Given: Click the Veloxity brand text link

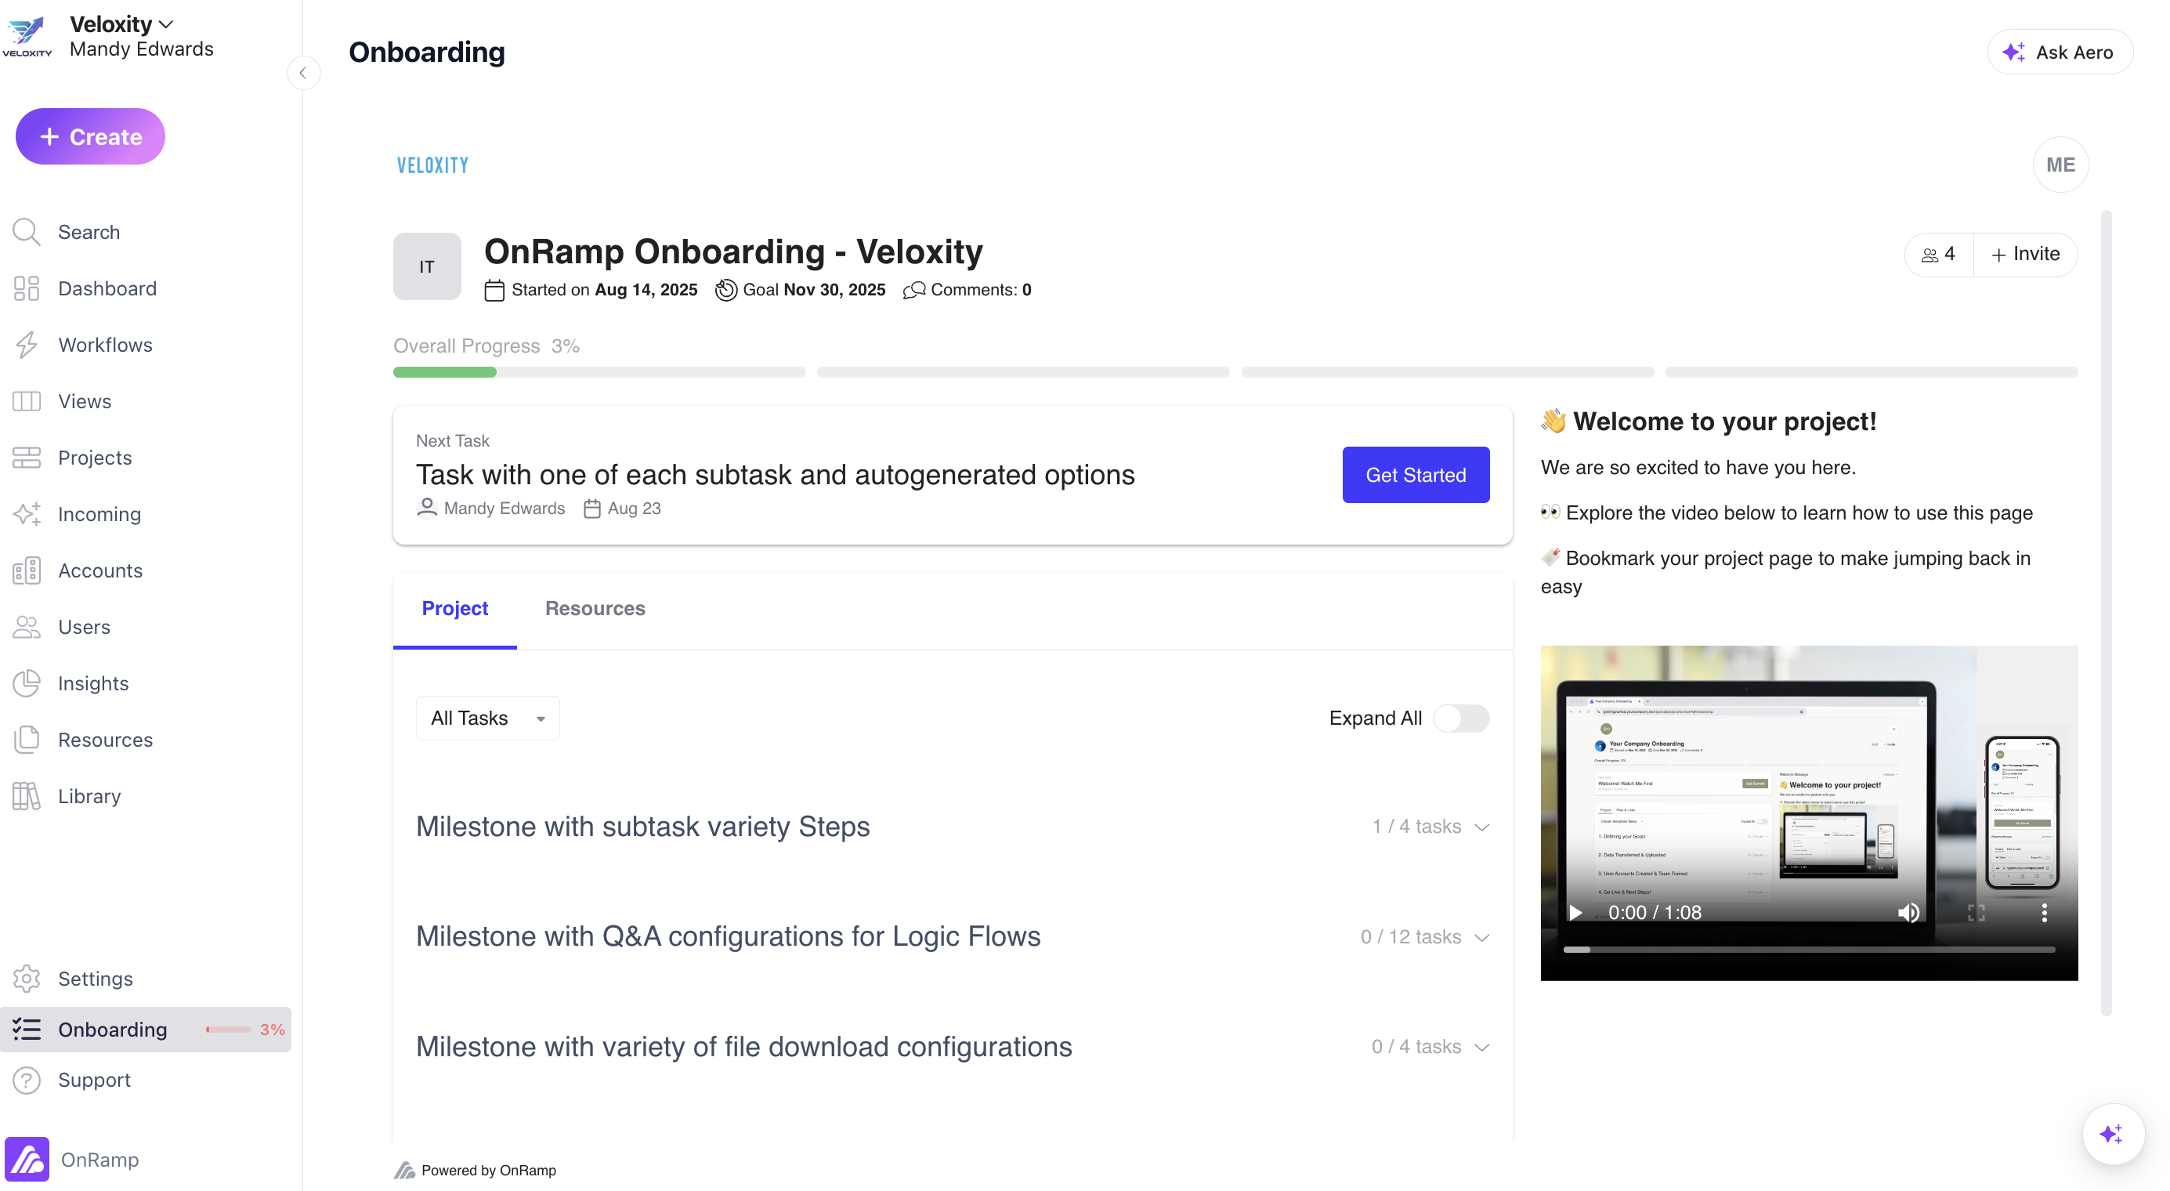Looking at the screenshot, I should pyautogui.click(x=433, y=165).
